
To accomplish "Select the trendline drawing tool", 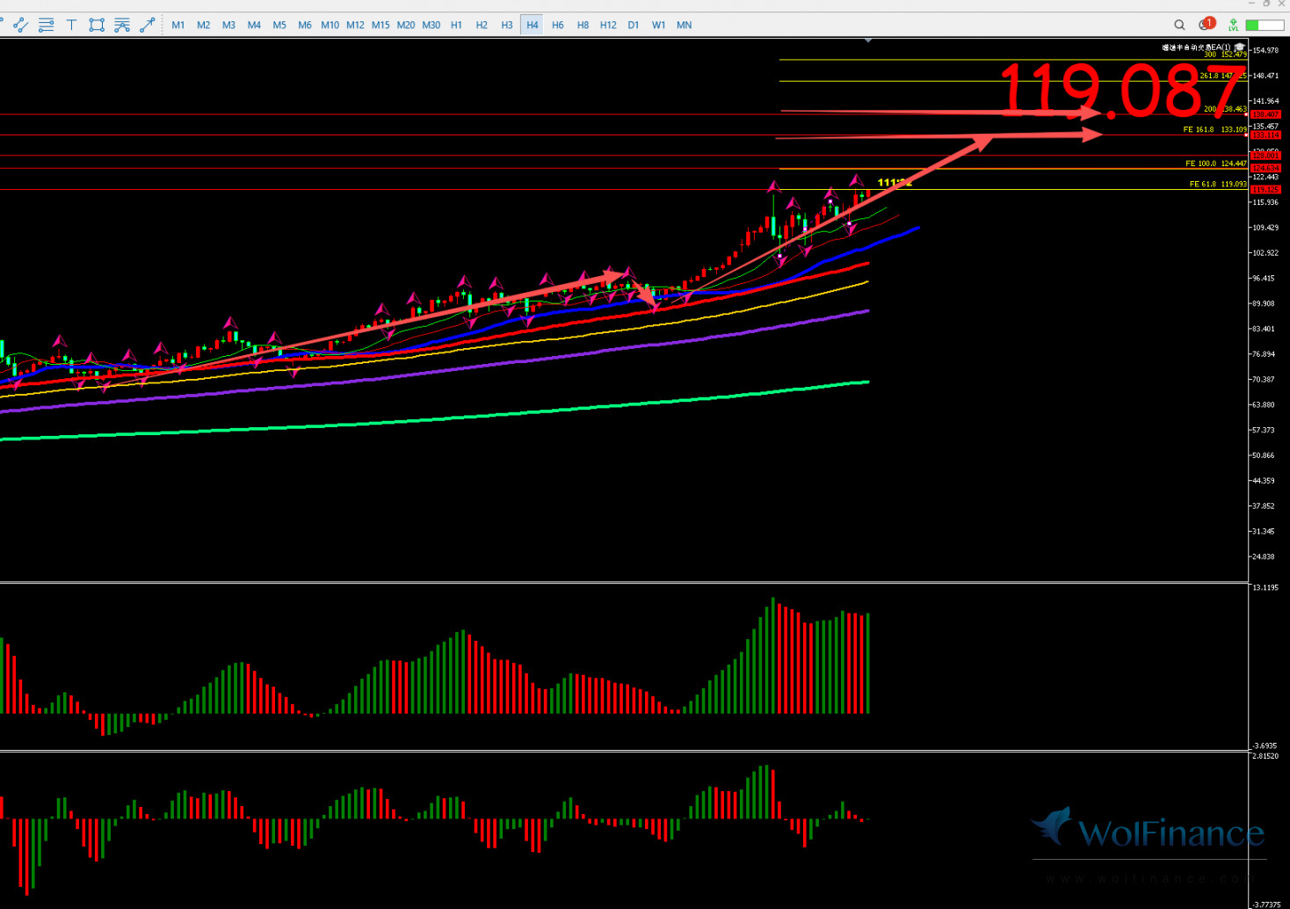I will point(20,25).
